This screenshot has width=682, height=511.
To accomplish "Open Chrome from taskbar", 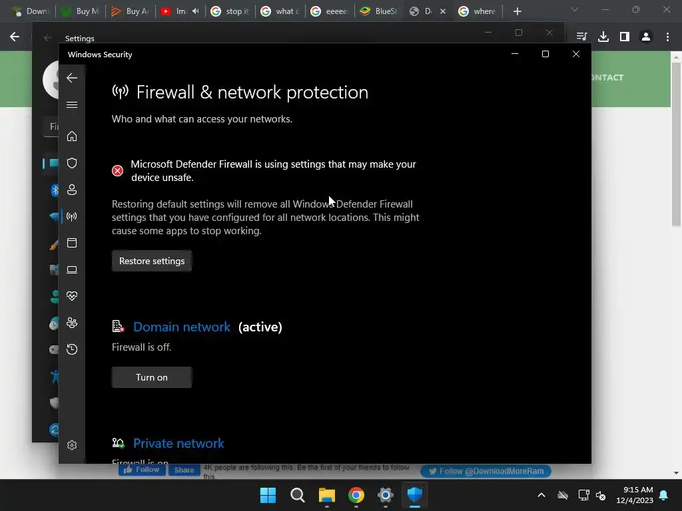I will pyautogui.click(x=356, y=495).
